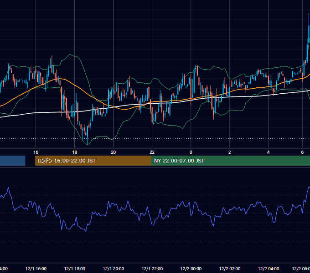Click the 0 hour label on price chart axis

tap(191, 152)
